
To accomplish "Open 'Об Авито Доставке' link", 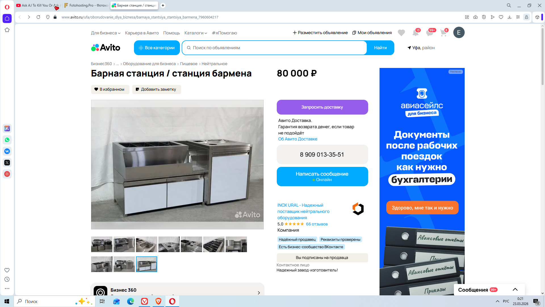I will [x=297, y=139].
